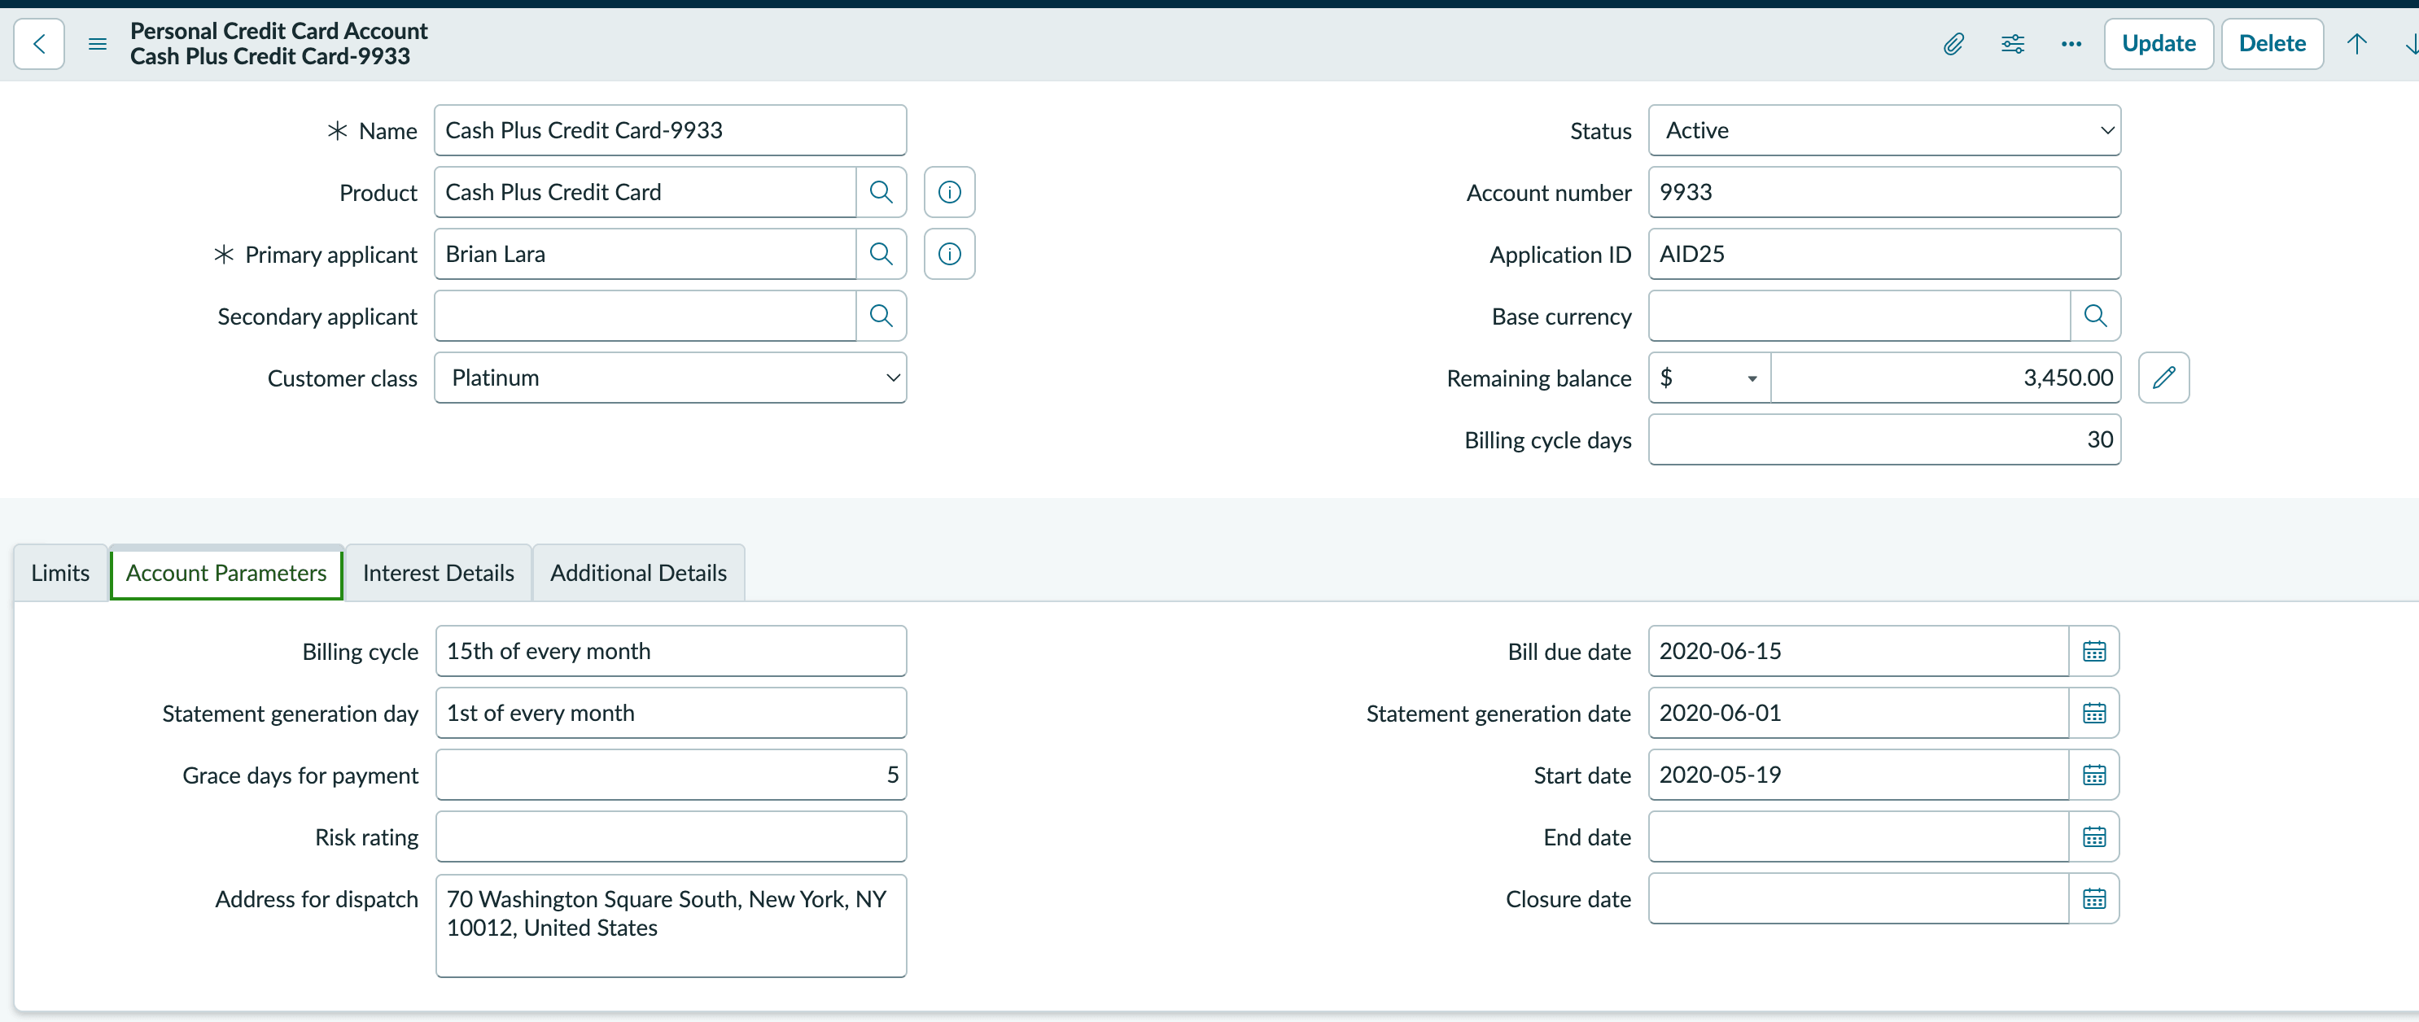2419x1022 pixels.
Task: Open calendar picker for Bill due date
Action: pyautogui.click(x=2093, y=651)
